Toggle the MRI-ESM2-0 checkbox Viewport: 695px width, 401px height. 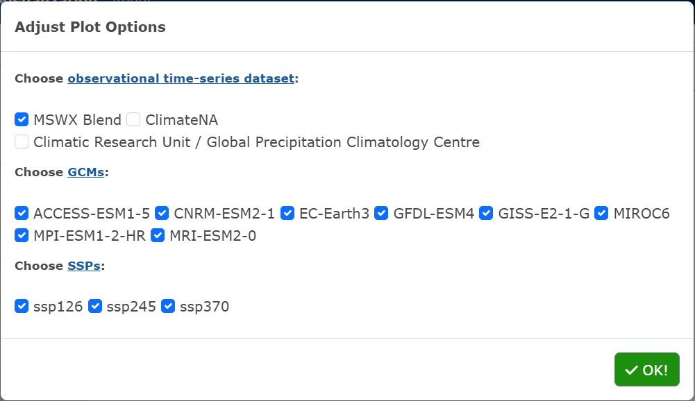click(x=158, y=236)
